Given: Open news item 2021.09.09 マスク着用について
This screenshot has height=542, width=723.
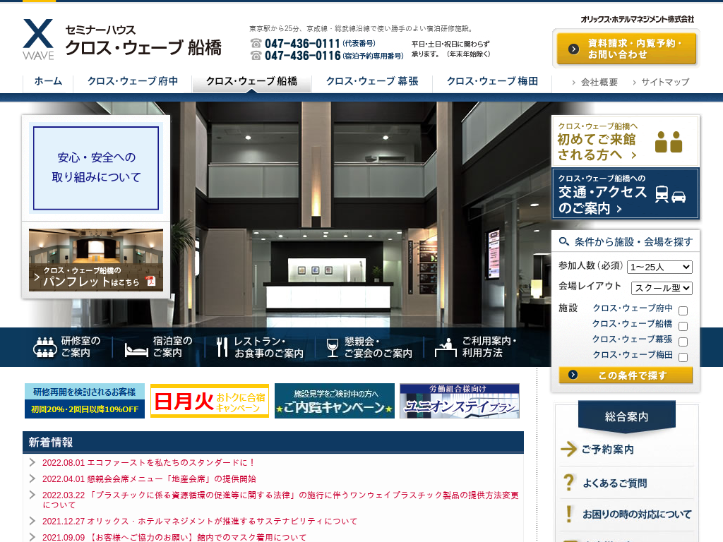Looking at the screenshot, I should pyautogui.click(x=174, y=537).
